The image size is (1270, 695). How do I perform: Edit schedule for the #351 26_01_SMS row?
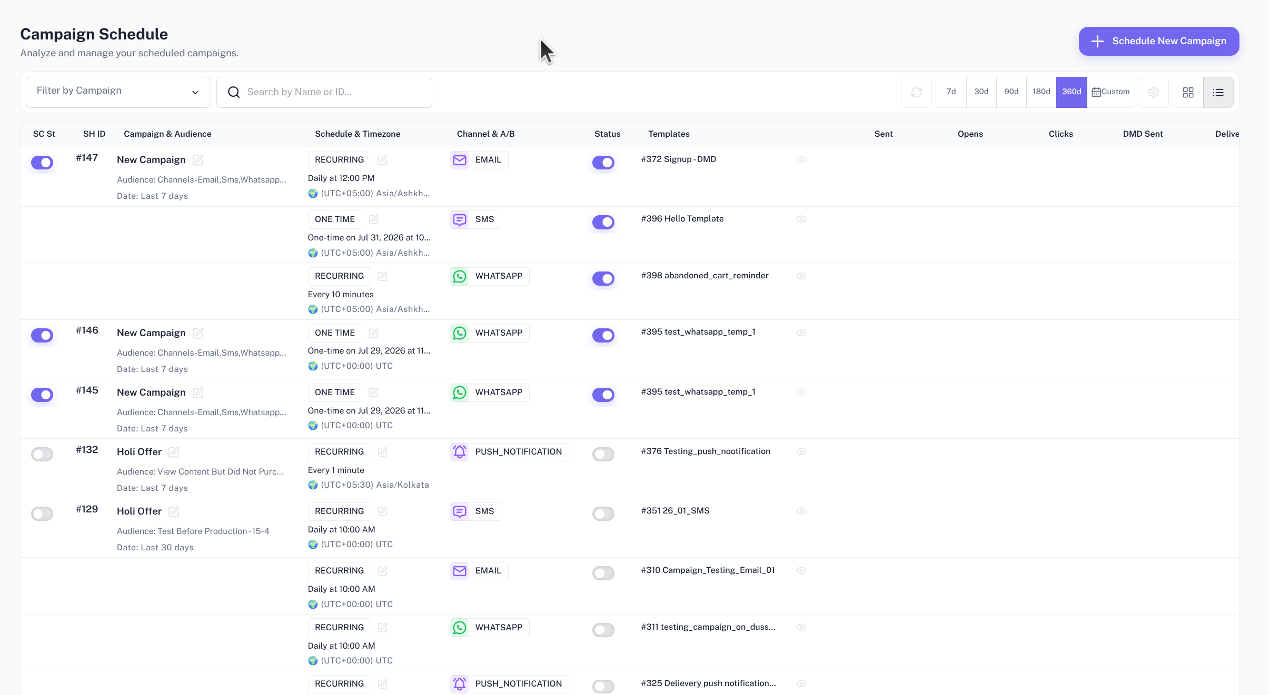pyautogui.click(x=383, y=511)
